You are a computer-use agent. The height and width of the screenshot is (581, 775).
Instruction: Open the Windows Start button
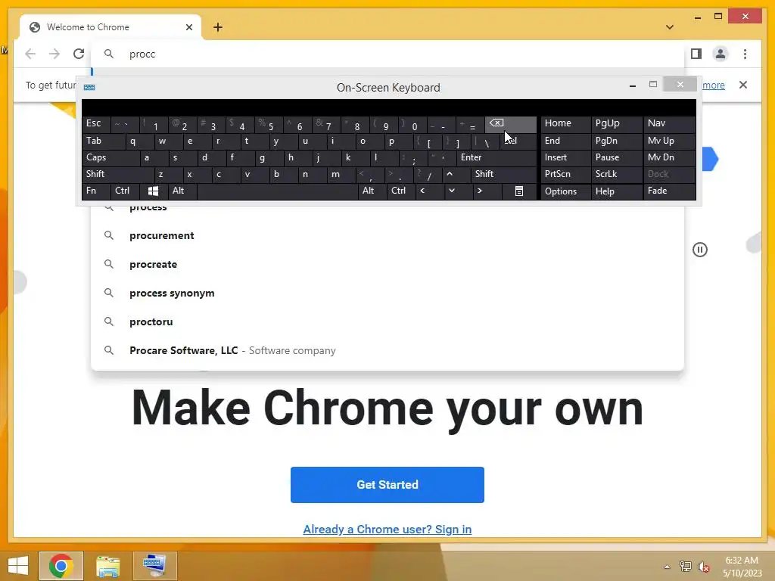coord(18,566)
